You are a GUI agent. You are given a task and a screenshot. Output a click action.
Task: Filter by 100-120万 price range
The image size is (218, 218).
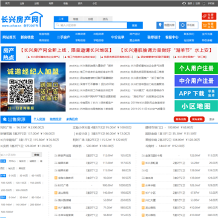(x=7, y=183)
